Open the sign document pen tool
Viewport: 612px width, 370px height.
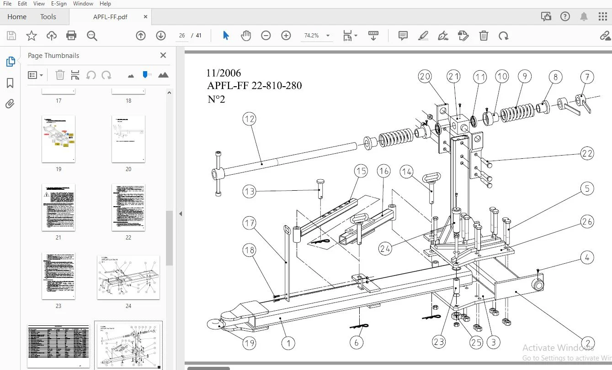[x=443, y=36]
